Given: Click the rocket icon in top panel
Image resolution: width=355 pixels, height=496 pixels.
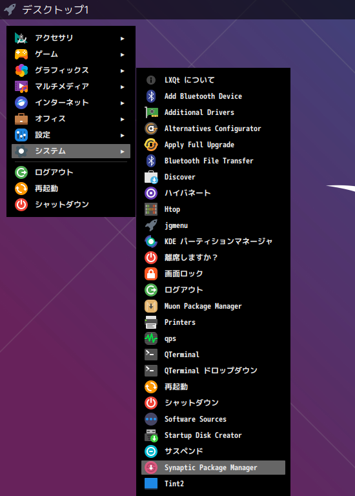Looking at the screenshot, I should [10, 9].
